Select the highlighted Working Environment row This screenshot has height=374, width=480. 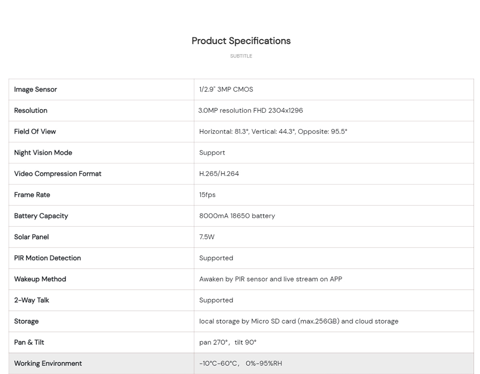[x=241, y=363]
